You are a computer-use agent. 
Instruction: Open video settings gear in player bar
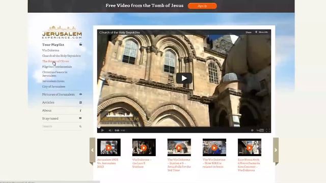[252, 130]
